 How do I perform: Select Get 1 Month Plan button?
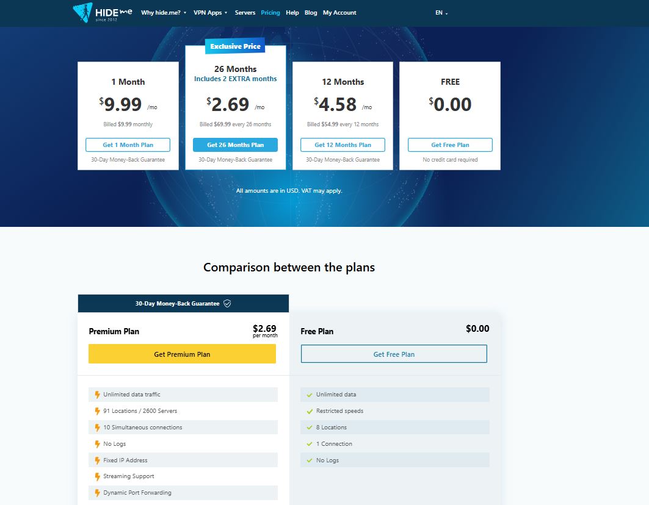128,145
